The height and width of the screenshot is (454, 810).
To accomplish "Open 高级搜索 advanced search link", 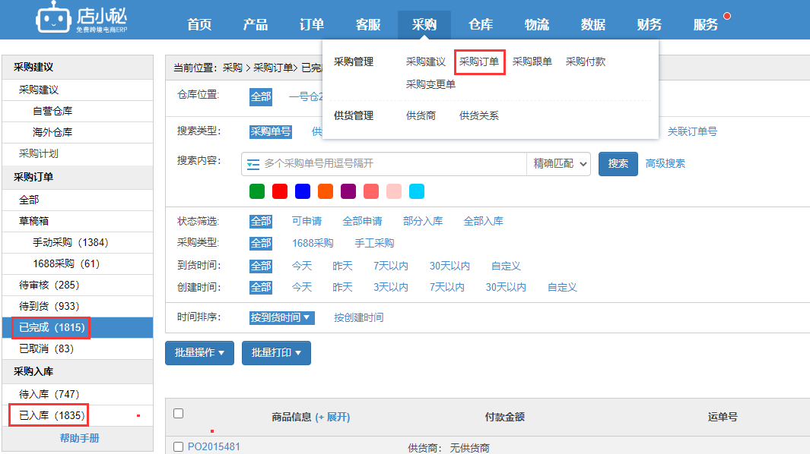I will point(665,163).
